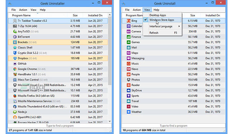Click the Weather app icon
This screenshot has width=233, height=134.
click(129, 112)
